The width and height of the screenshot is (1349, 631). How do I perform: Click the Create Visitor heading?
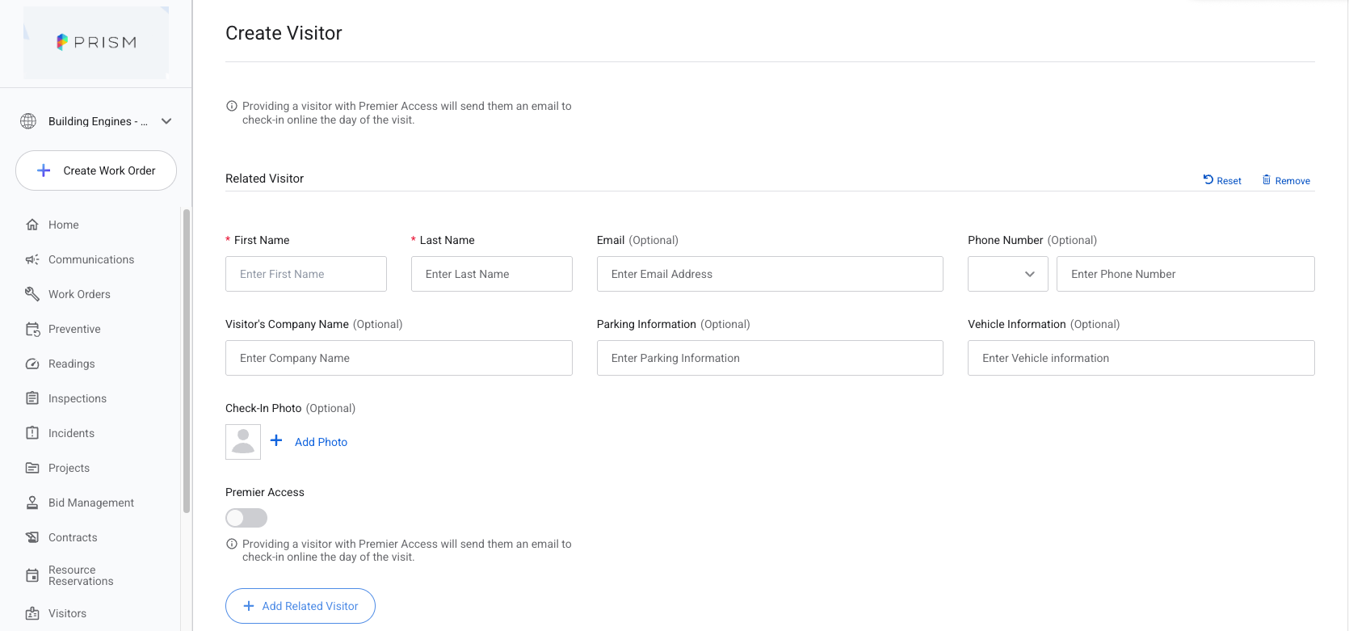coord(284,33)
